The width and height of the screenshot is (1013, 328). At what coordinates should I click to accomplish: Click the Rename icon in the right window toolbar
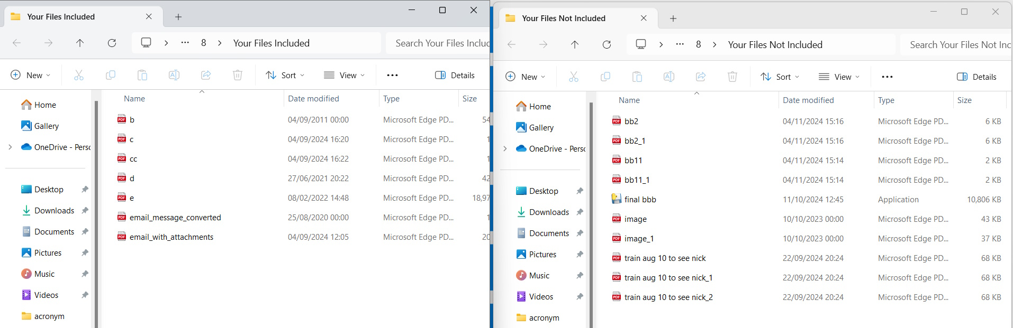click(x=669, y=77)
